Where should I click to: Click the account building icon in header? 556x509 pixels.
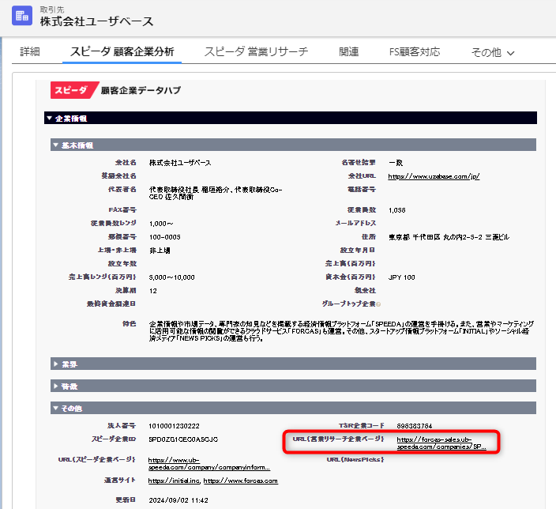click(x=22, y=16)
